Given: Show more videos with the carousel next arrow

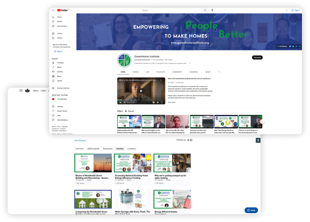Looking at the screenshot, I should coord(262,122).
